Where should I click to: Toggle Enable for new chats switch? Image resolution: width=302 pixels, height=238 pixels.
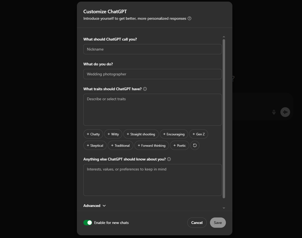click(88, 223)
